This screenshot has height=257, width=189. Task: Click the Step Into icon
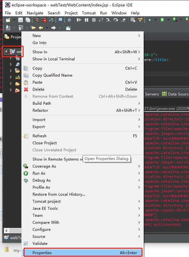point(108,20)
